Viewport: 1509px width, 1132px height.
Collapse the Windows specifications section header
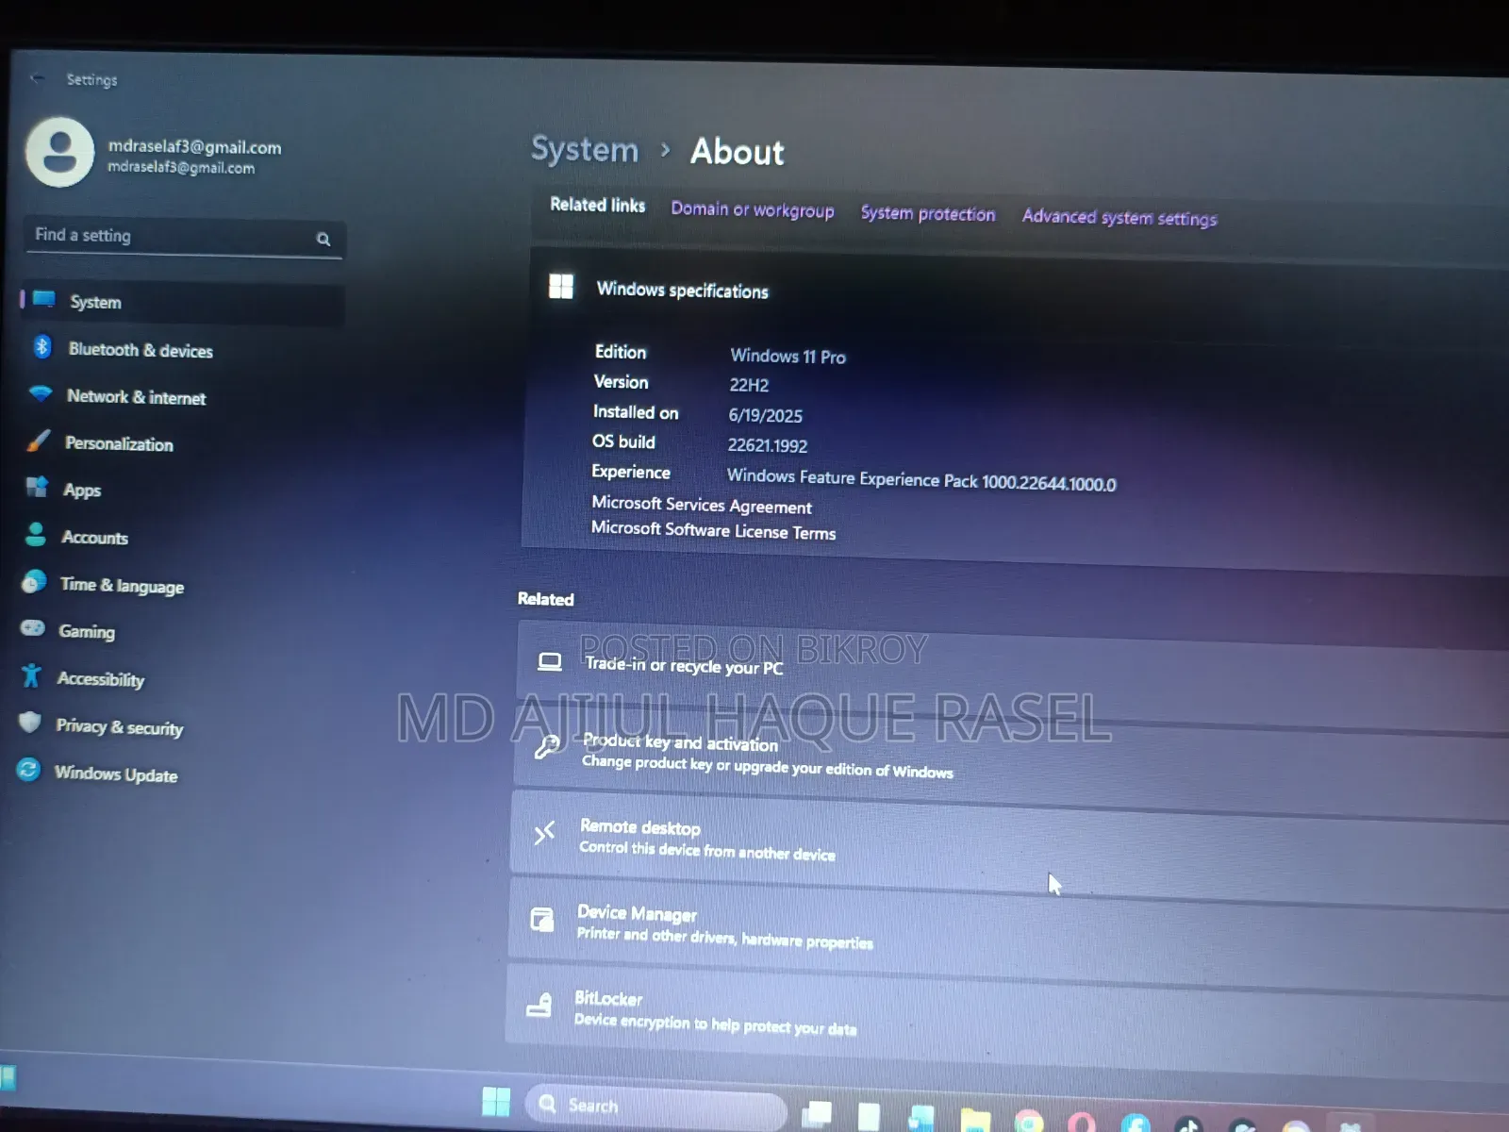click(x=1019, y=291)
